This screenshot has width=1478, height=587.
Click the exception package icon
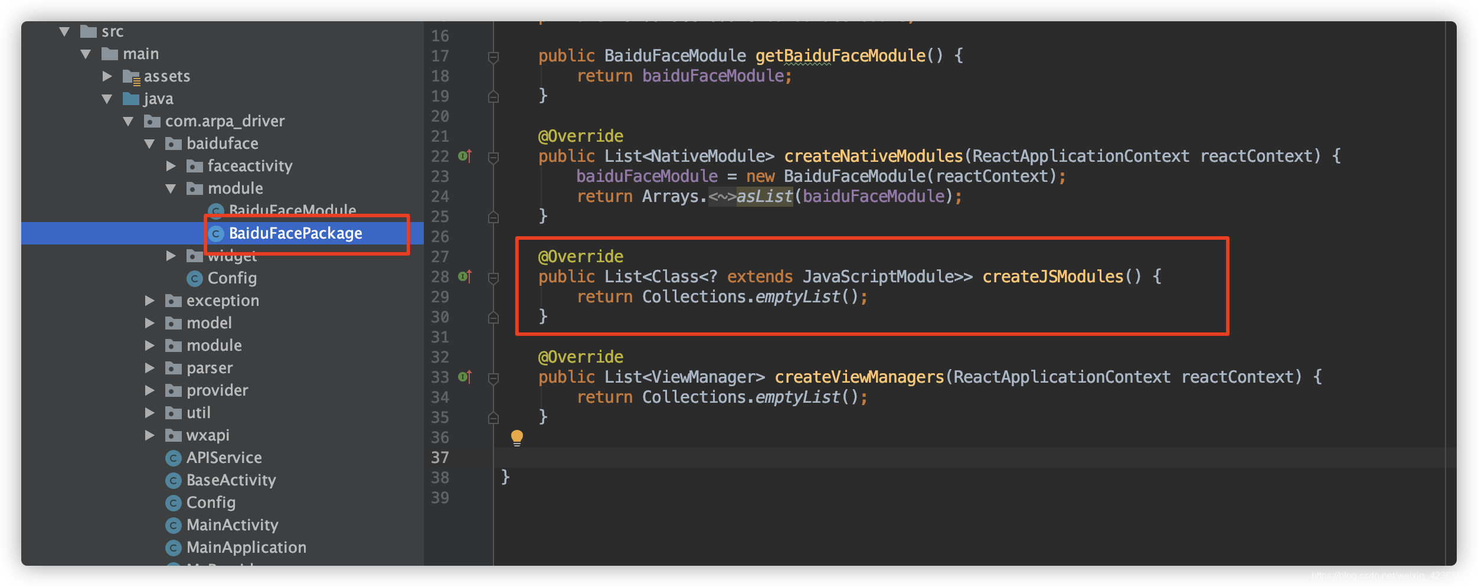pos(174,301)
